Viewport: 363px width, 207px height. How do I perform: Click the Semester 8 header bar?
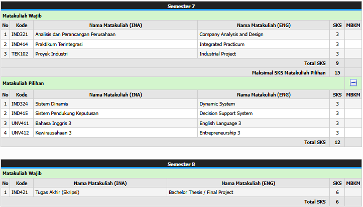[181, 163]
